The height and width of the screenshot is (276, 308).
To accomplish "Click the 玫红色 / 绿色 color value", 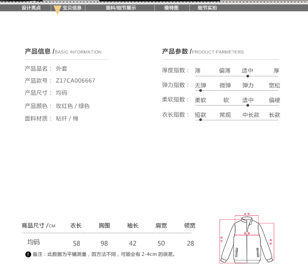I will [73, 106].
